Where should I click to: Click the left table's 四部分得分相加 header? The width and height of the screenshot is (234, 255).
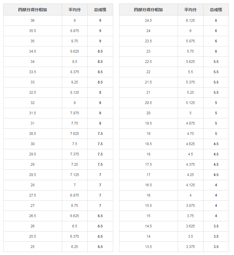point(33,10)
